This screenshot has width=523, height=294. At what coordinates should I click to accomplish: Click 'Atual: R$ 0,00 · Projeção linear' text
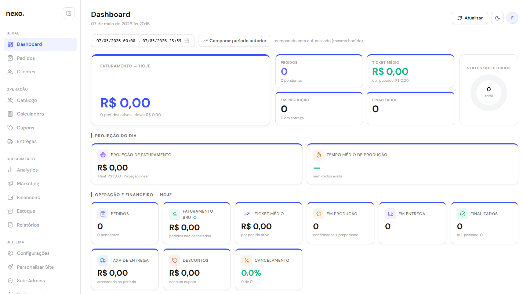click(123, 176)
